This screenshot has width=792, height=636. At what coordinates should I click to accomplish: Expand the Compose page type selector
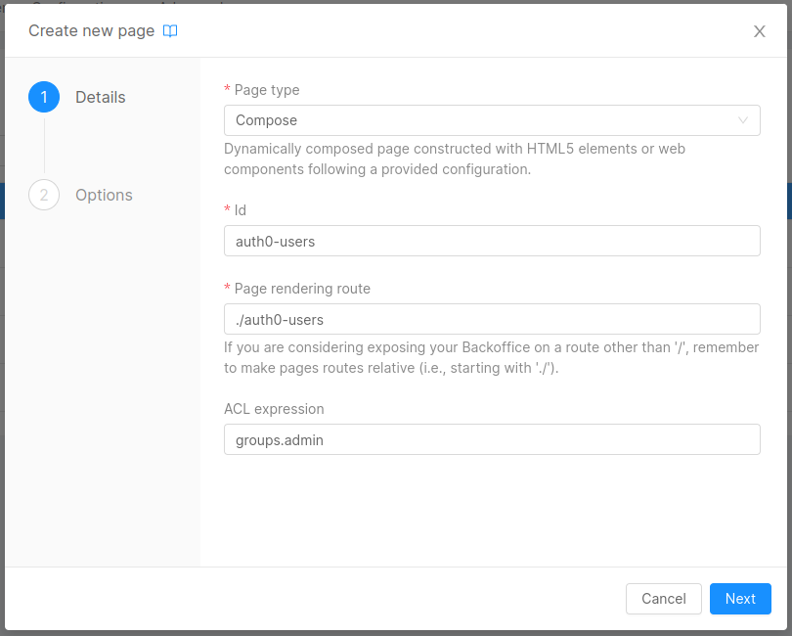492,119
